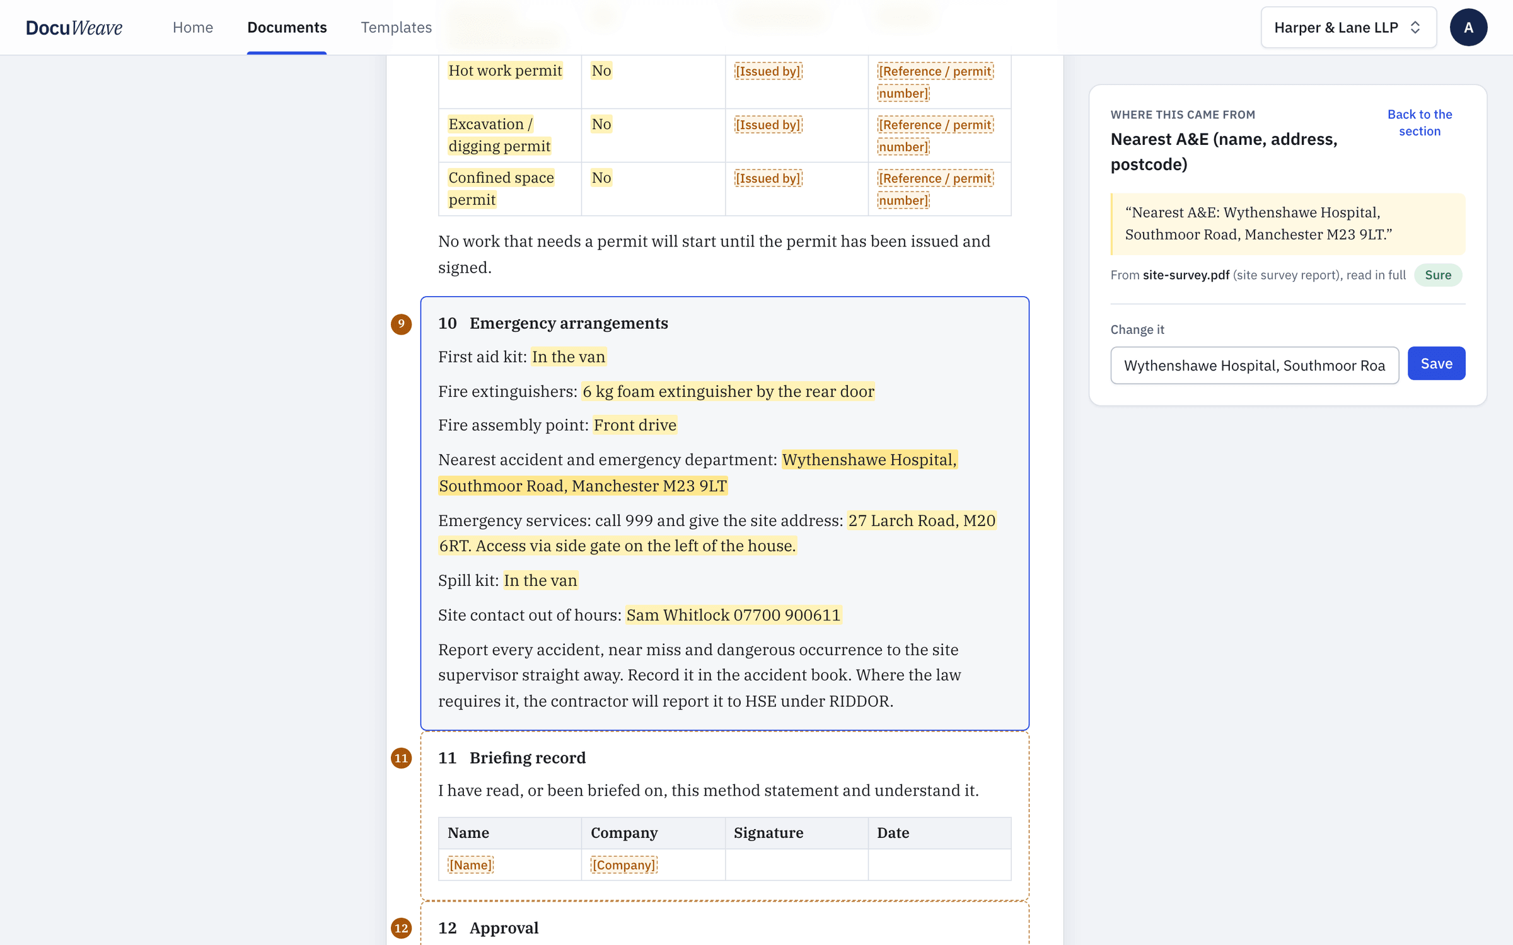The height and width of the screenshot is (945, 1513).
Task: Click the highlighted 'In the van' first aid value
Action: coord(569,357)
